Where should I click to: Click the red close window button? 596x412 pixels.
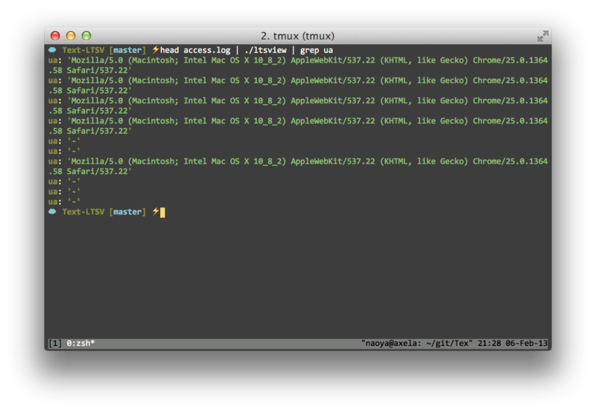(x=55, y=36)
